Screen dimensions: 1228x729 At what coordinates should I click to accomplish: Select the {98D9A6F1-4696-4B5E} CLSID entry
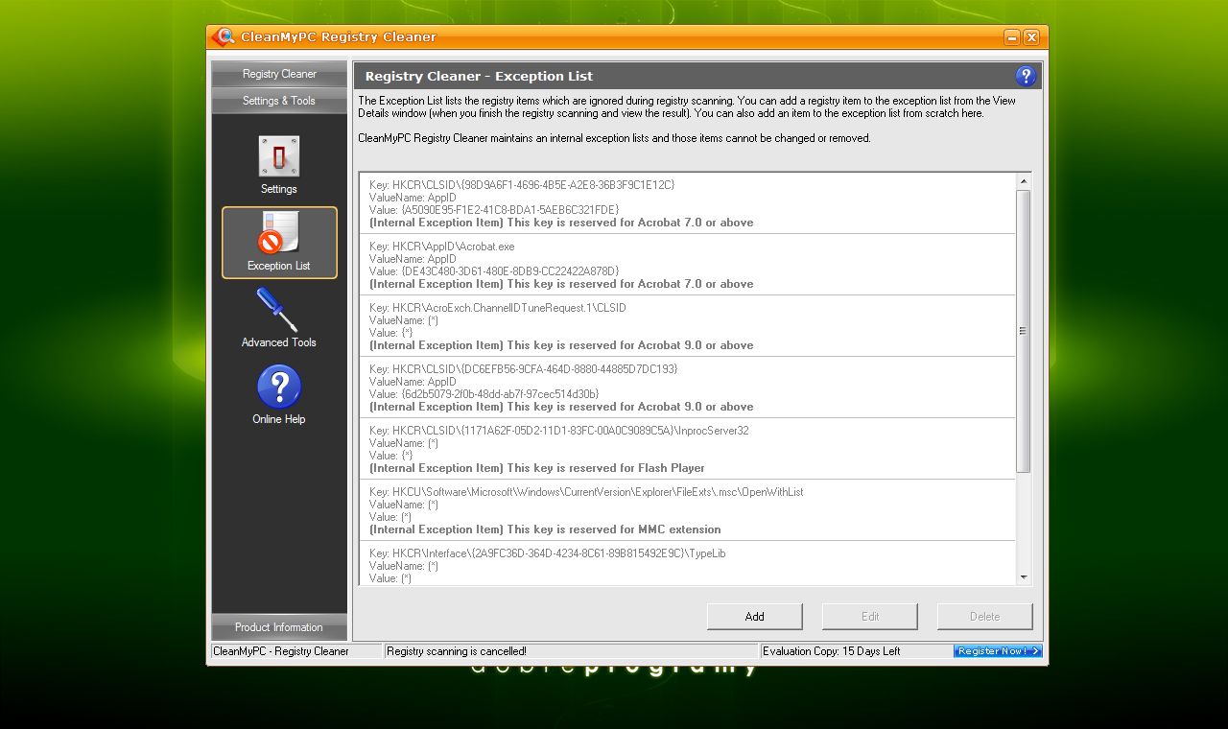pos(688,203)
